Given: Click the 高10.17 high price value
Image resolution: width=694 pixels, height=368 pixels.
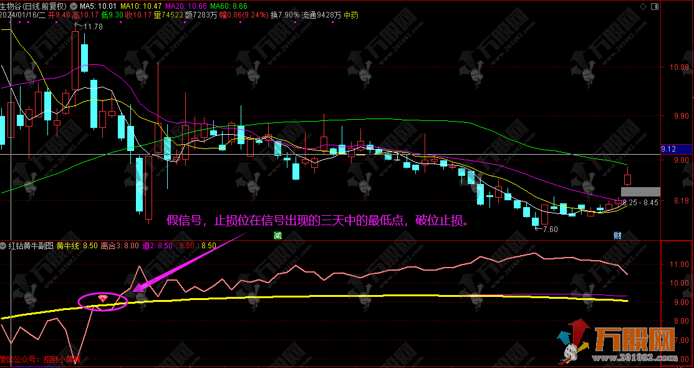Looking at the screenshot, I should point(86,15).
